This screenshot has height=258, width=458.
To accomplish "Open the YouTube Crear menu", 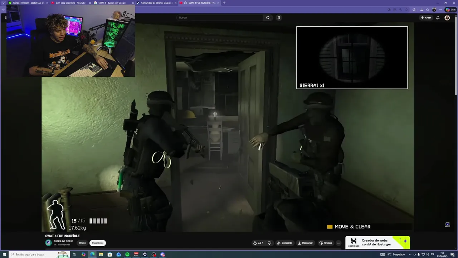I will click(426, 18).
